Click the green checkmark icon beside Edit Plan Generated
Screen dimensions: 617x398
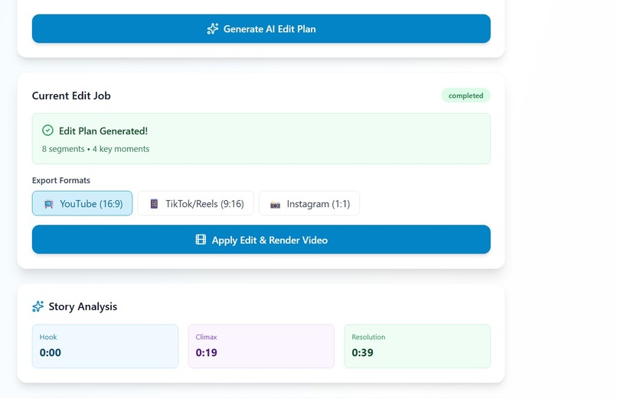(47, 131)
